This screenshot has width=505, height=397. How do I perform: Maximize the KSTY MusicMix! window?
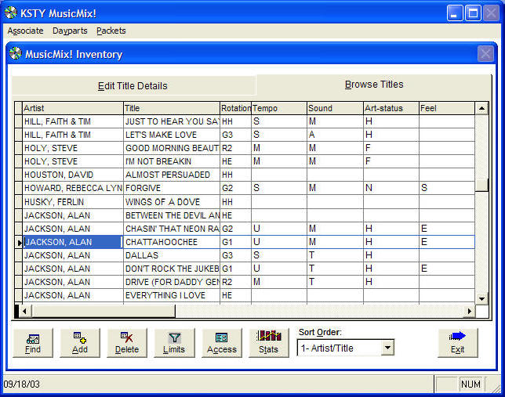pos(473,13)
